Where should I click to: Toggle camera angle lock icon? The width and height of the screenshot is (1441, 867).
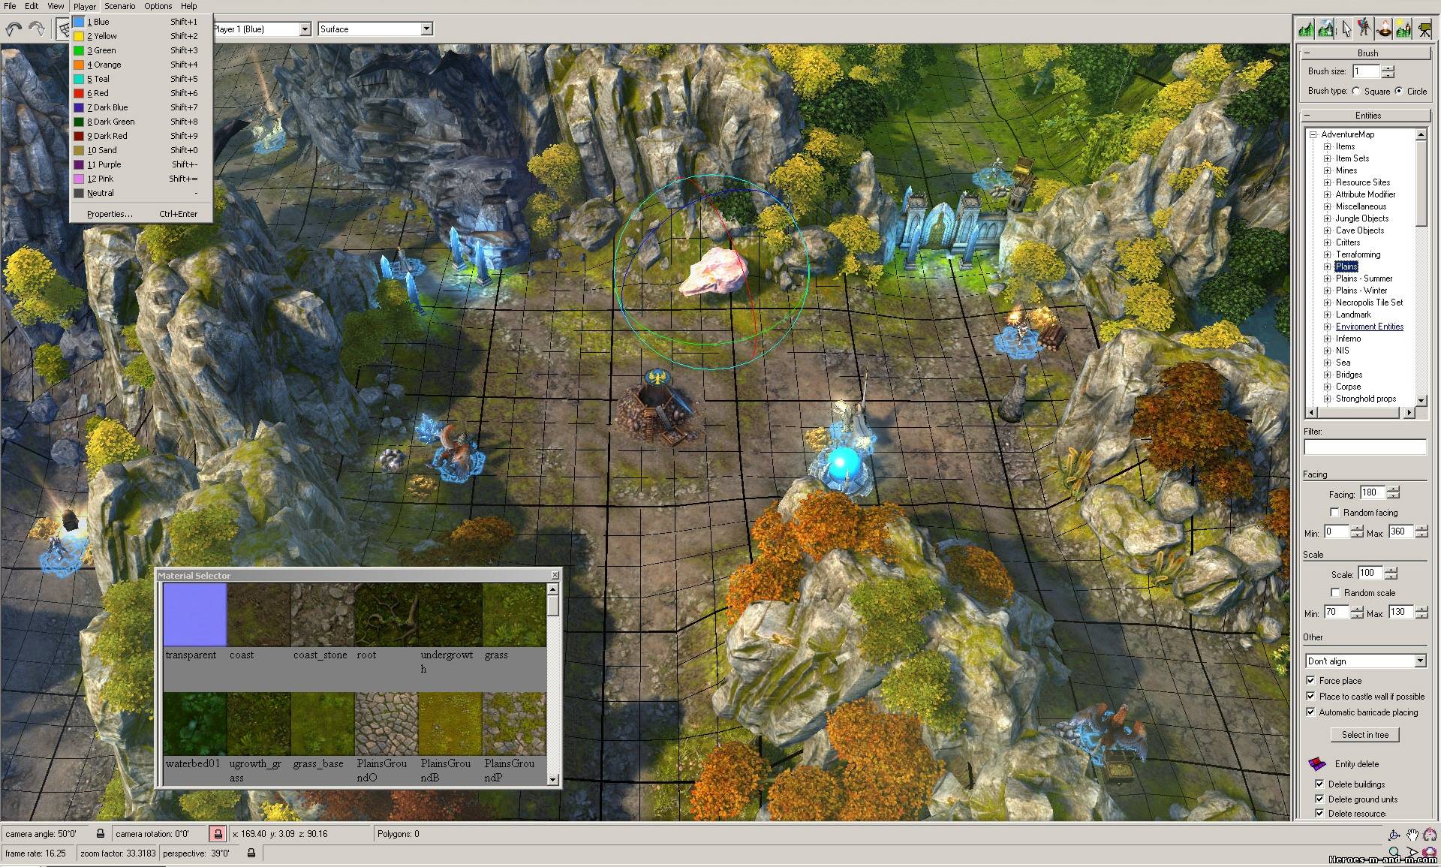click(101, 833)
